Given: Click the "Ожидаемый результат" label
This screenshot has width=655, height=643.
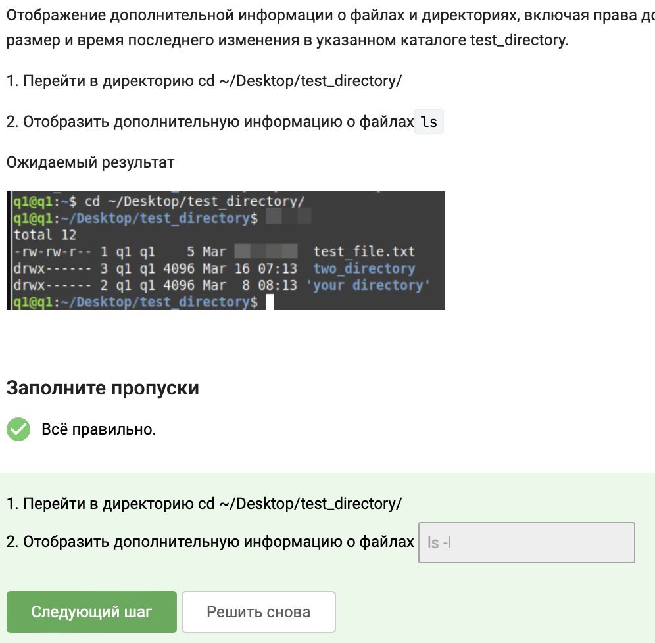Looking at the screenshot, I should pos(90,162).
